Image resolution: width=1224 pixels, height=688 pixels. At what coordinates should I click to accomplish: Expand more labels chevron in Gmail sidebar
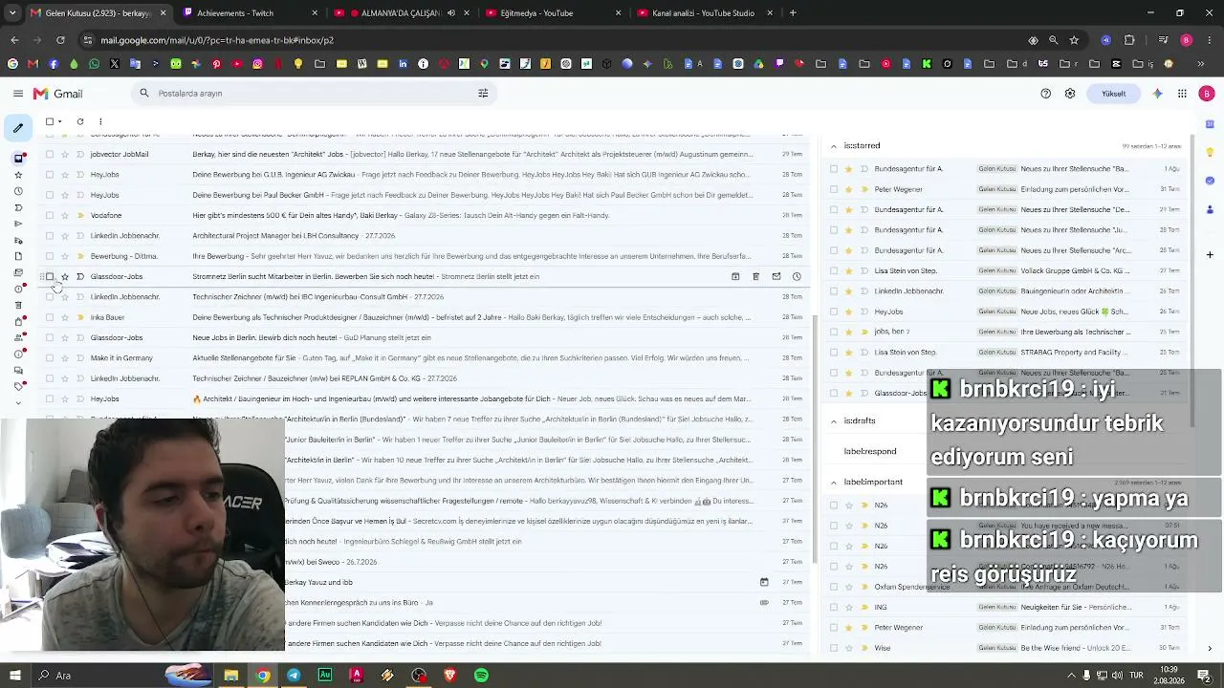[x=18, y=402]
